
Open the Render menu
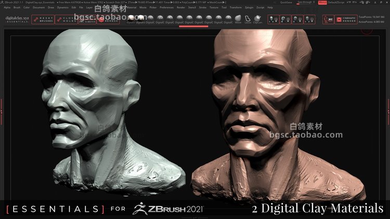(181, 7)
